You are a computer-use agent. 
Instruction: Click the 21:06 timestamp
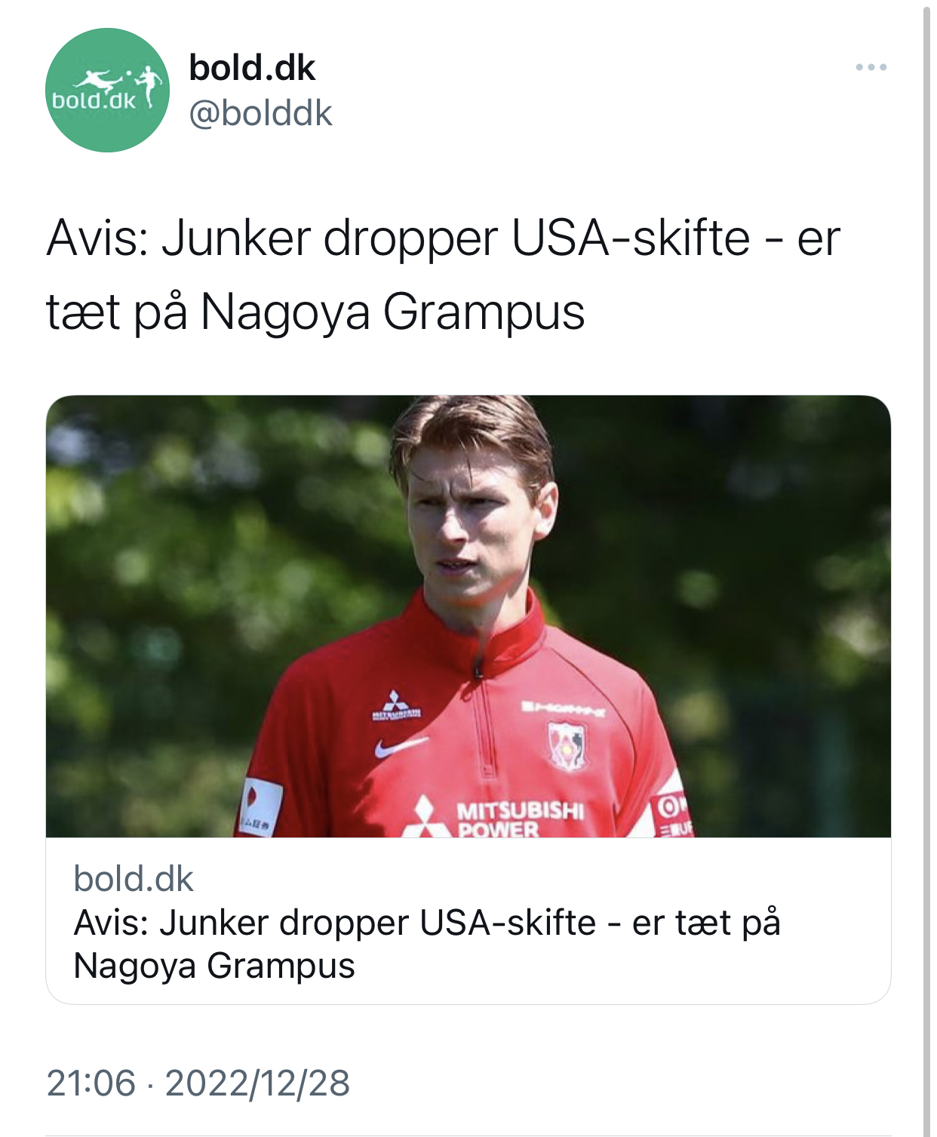91,1083
